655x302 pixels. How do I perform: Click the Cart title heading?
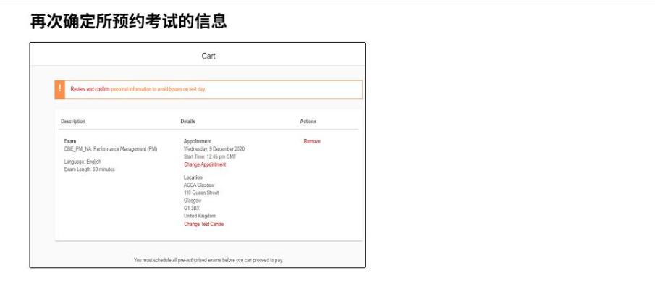(208, 56)
